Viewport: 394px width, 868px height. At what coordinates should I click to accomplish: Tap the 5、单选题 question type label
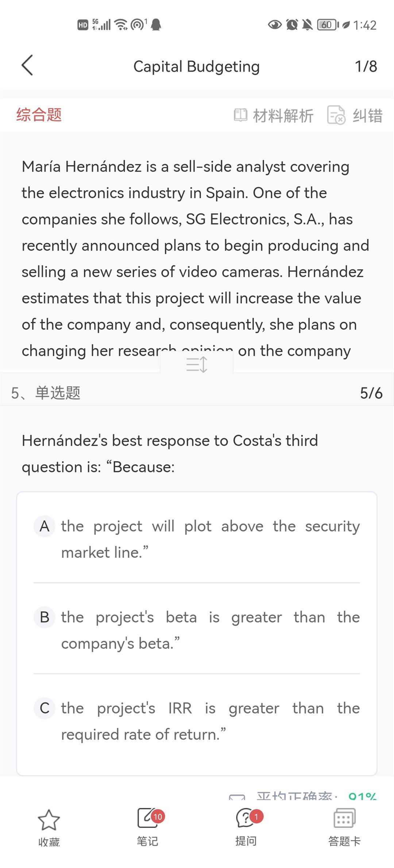(x=46, y=393)
